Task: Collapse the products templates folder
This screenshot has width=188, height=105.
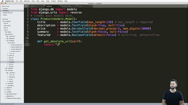Action: (x=6, y=41)
